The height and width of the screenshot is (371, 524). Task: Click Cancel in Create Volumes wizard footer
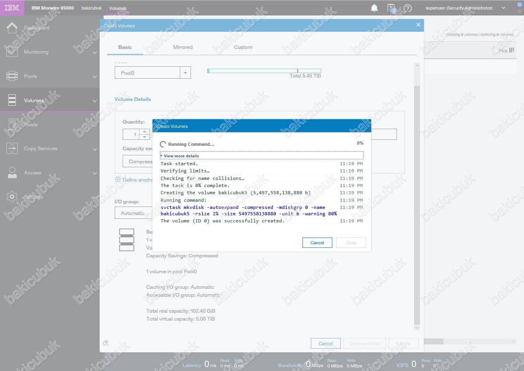point(326,344)
